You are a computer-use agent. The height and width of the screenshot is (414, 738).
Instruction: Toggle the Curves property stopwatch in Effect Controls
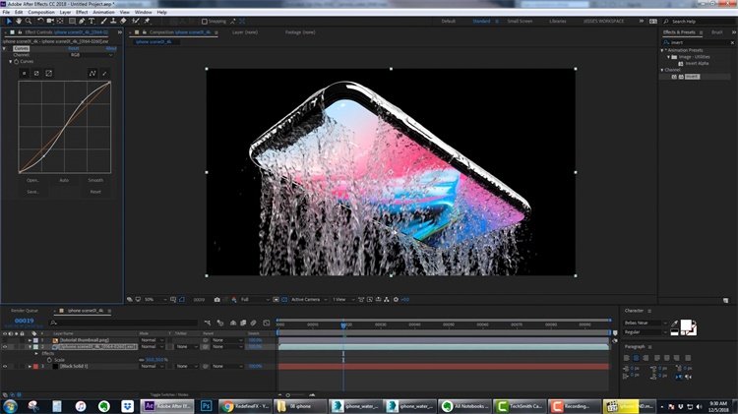[16, 62]
